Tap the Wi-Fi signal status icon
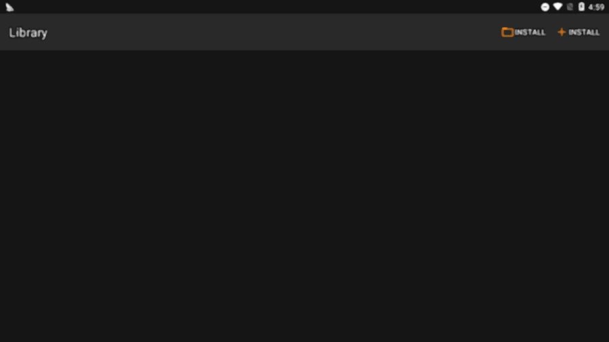 click(x=558, y=7)
